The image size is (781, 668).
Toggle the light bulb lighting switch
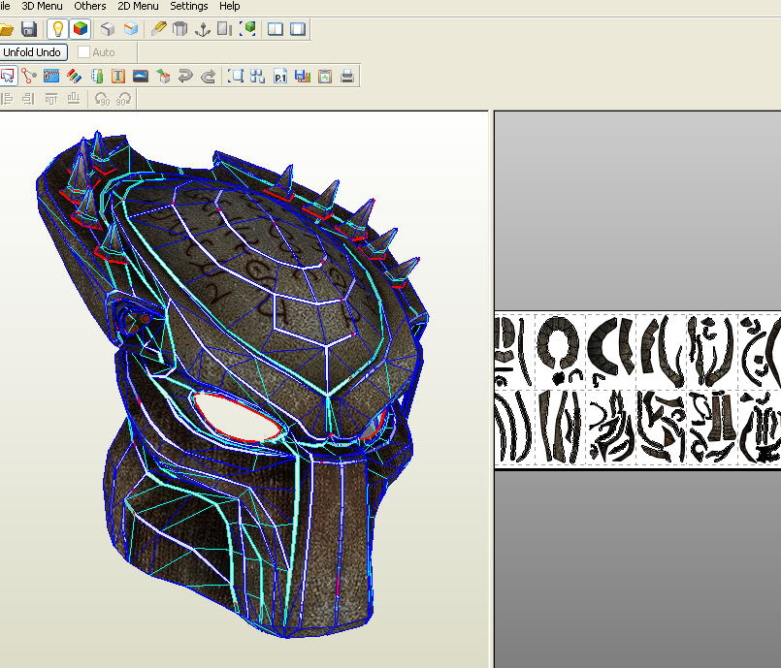click(58, 29)
